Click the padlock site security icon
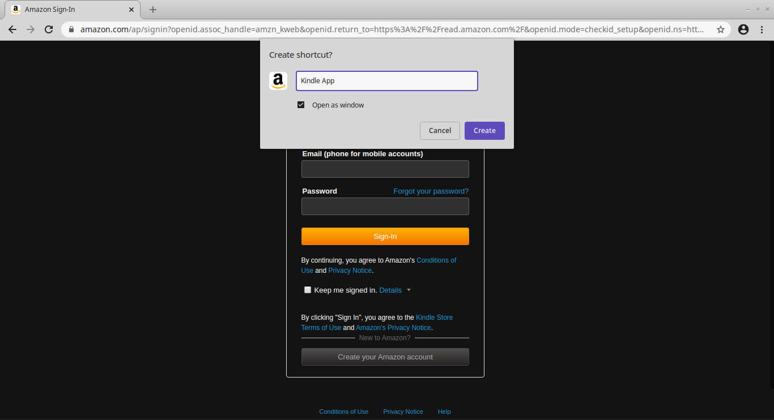774x420 pixels. tap(71, 29)
